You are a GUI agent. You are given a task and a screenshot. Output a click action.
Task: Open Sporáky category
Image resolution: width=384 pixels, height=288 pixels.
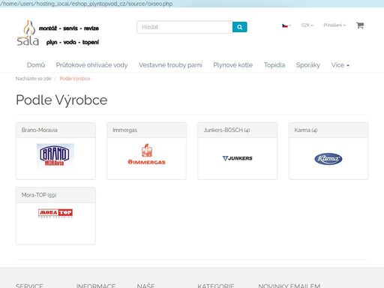[x=308, y=65]
